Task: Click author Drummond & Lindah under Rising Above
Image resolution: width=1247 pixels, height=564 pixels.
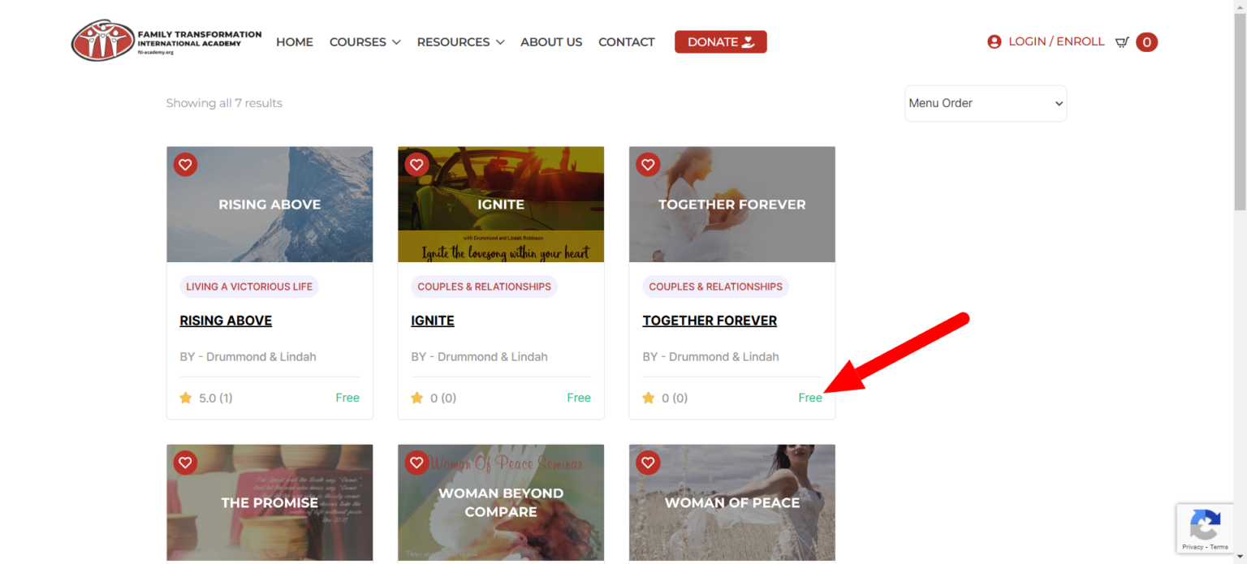Action: (261, 356)
